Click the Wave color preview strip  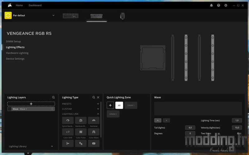[x=198, y=109]
